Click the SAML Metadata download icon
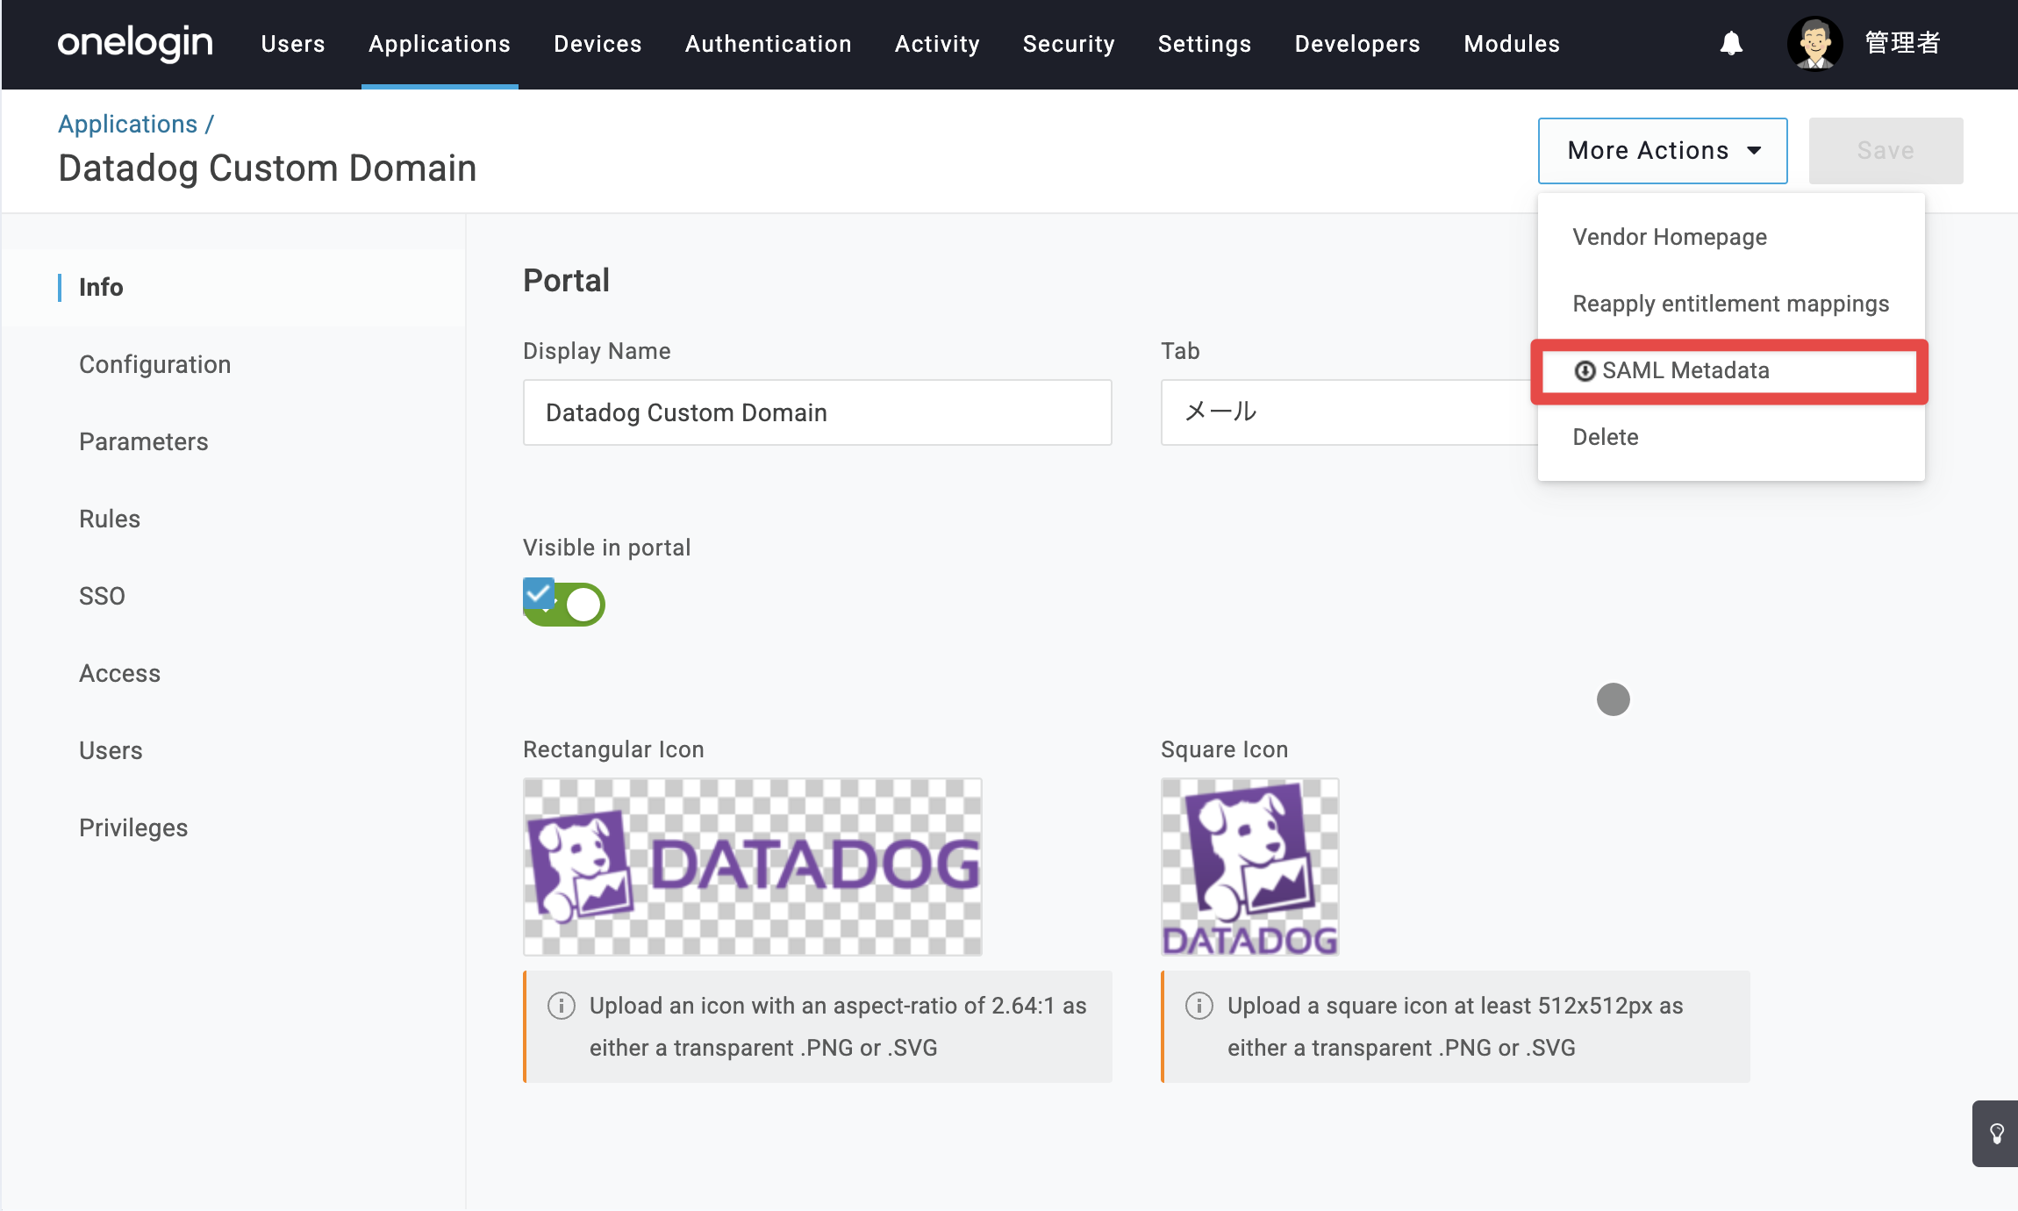 pos(1585,371)
